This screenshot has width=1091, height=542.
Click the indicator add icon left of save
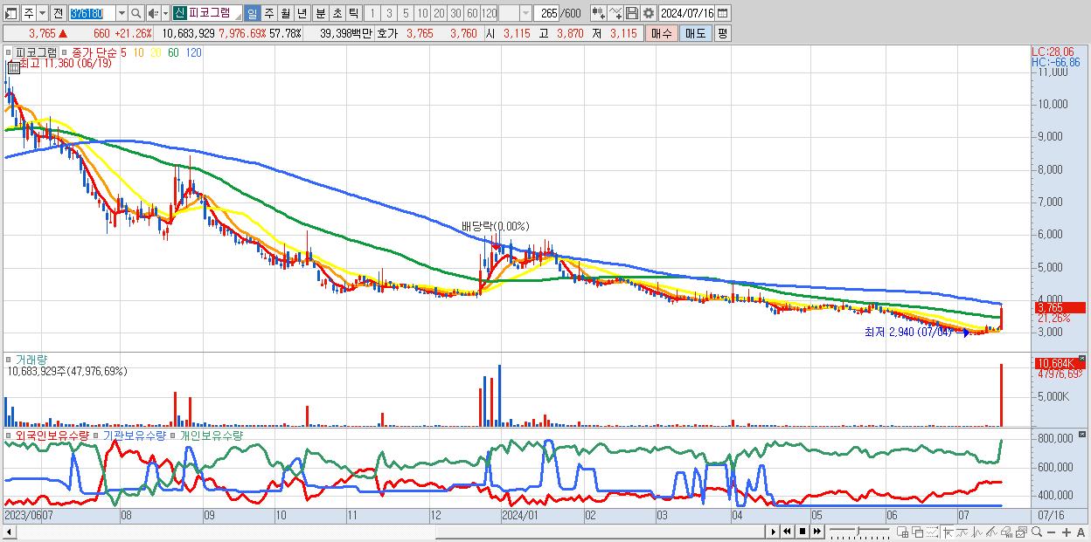(x=599, y=13)
